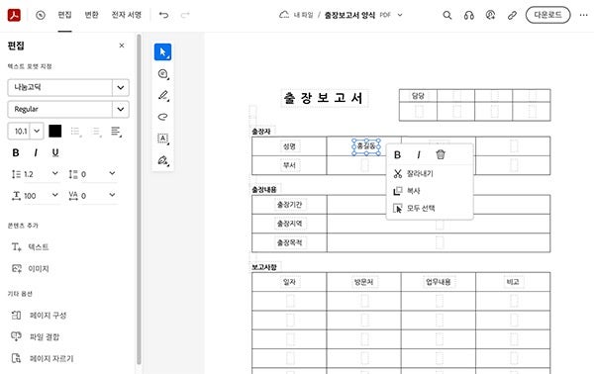
Task: Click the combine files icon
Action: (16, 336)
